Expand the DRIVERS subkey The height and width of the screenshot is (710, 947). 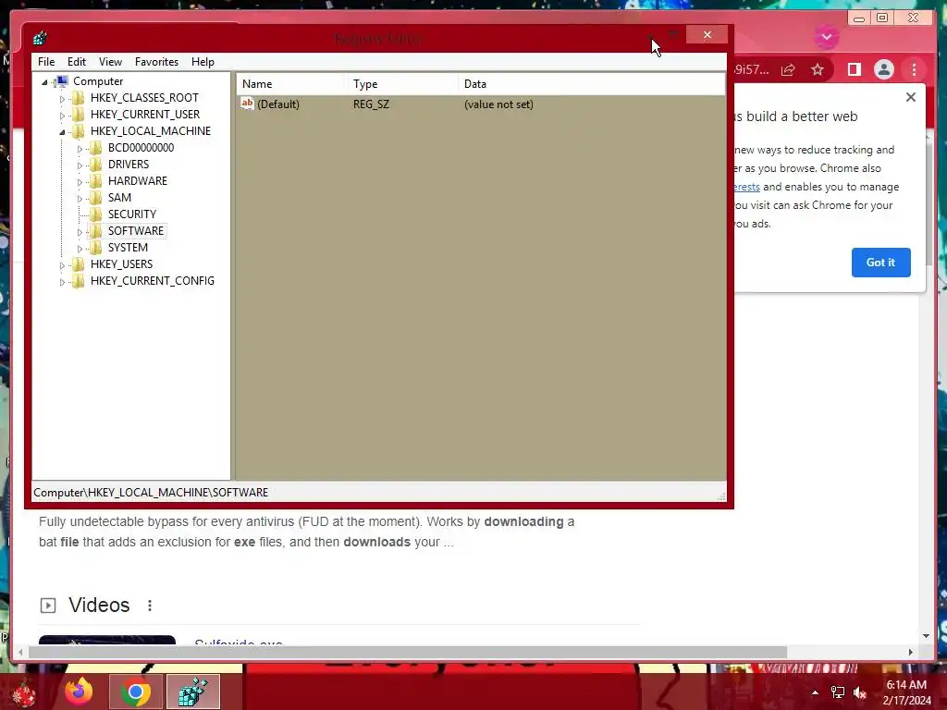tap(80, 165)
